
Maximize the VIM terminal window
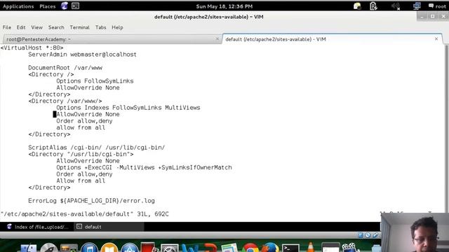tap(432, 17)
